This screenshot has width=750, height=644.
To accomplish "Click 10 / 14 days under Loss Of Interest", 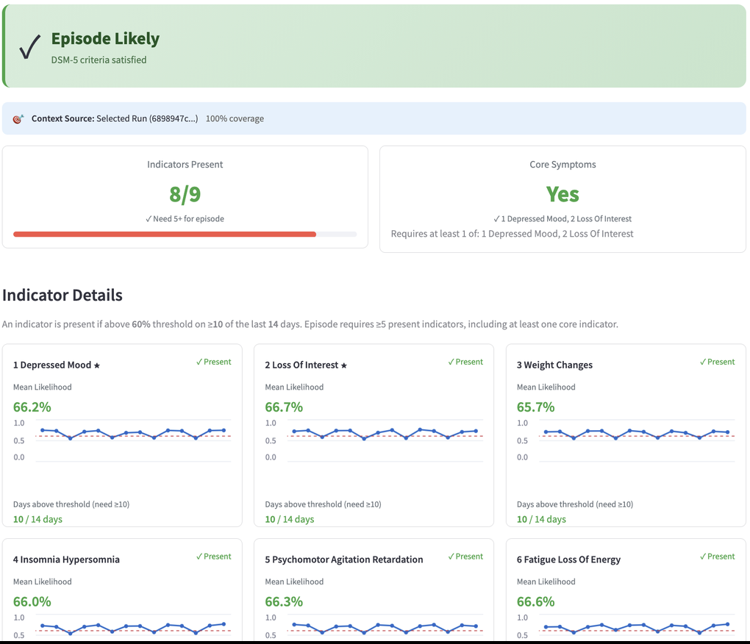I will pos(290,519).
